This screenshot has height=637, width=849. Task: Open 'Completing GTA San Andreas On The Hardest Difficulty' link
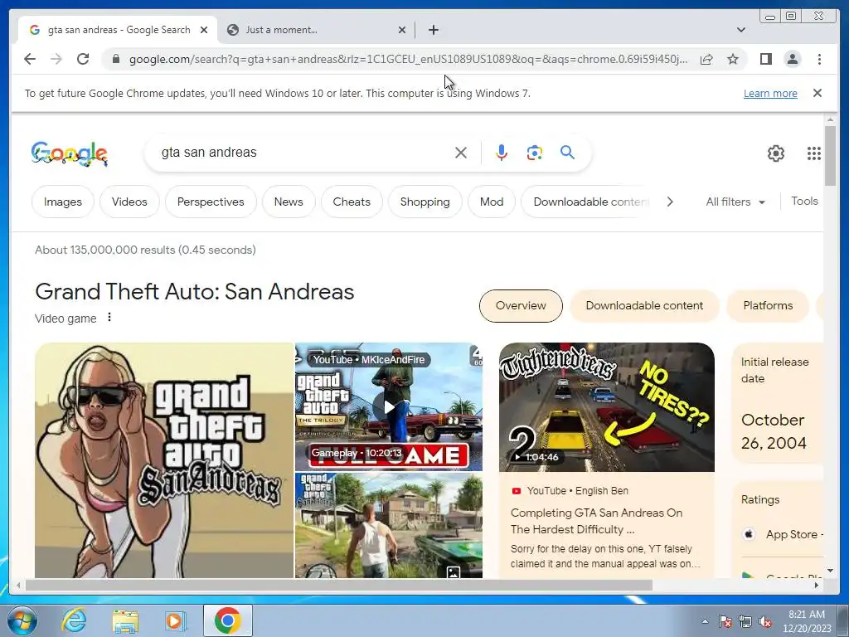596,521
